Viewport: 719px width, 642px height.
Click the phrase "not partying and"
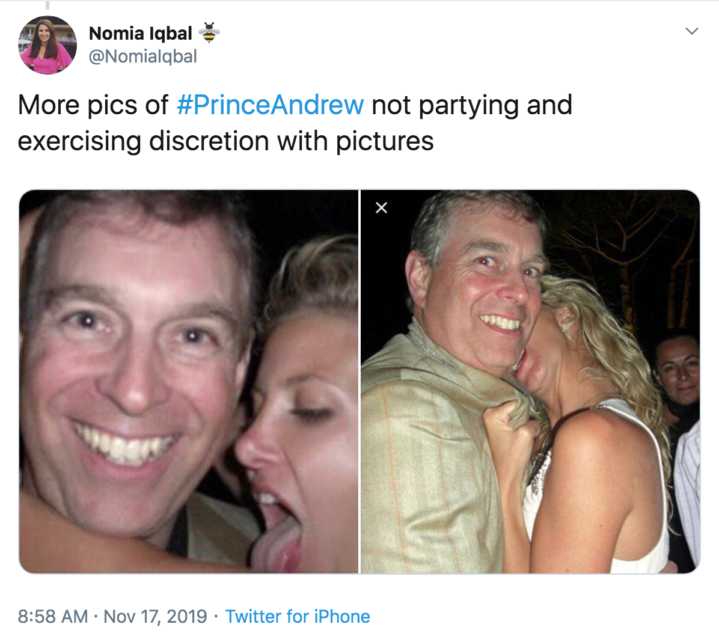click(x=472, y=105)
